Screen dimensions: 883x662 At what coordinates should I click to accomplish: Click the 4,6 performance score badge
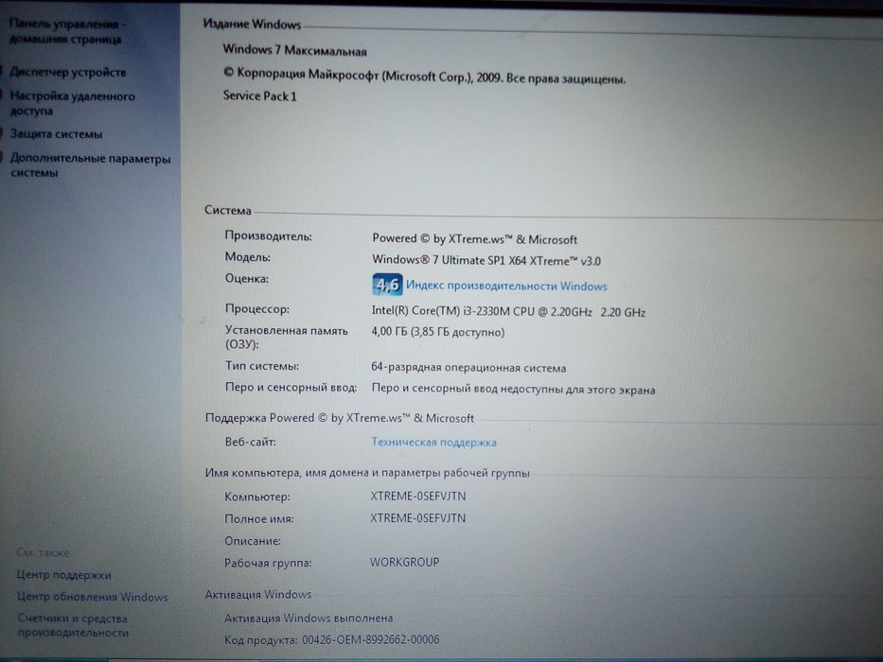pos(387,285)
